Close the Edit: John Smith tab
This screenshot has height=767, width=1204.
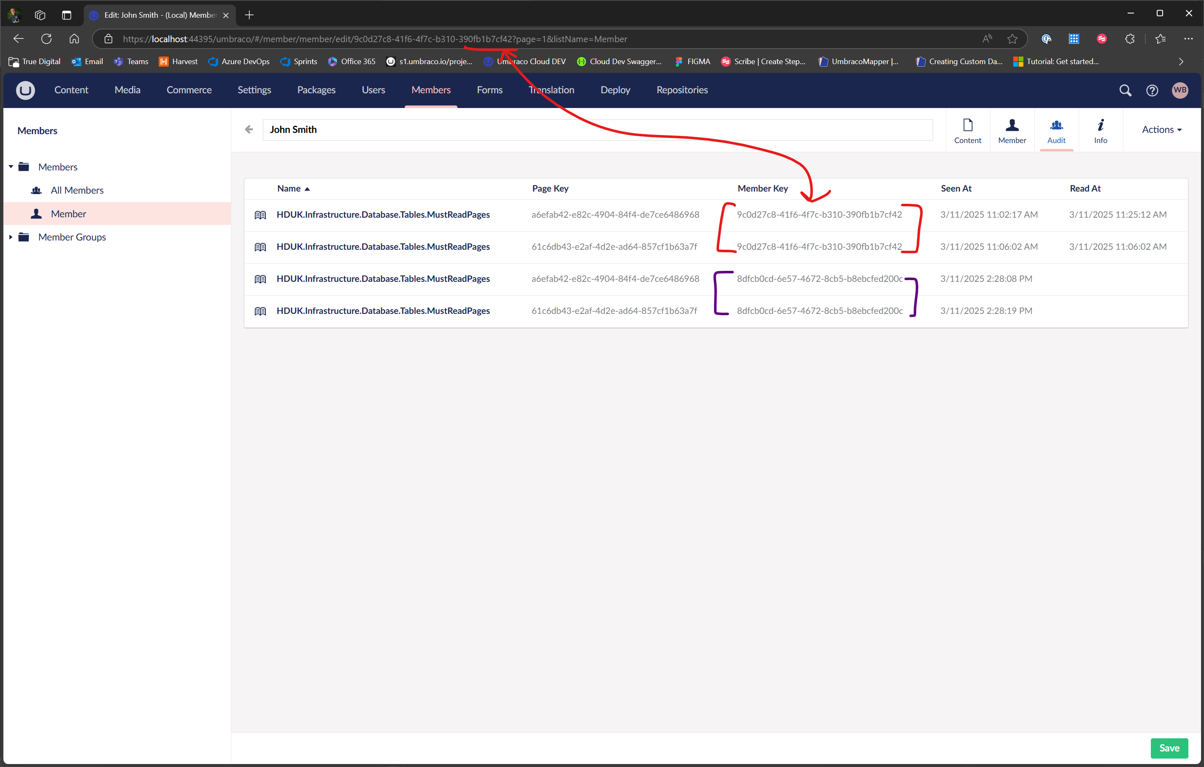[x=225, y=16]
